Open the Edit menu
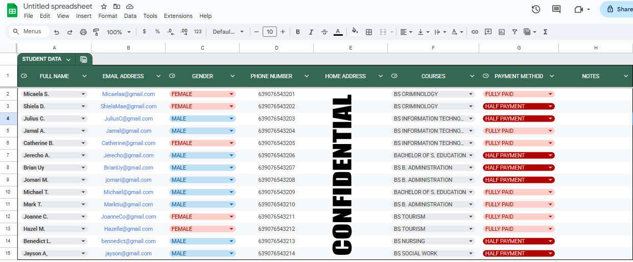633x262 pixels. (45, 16)
